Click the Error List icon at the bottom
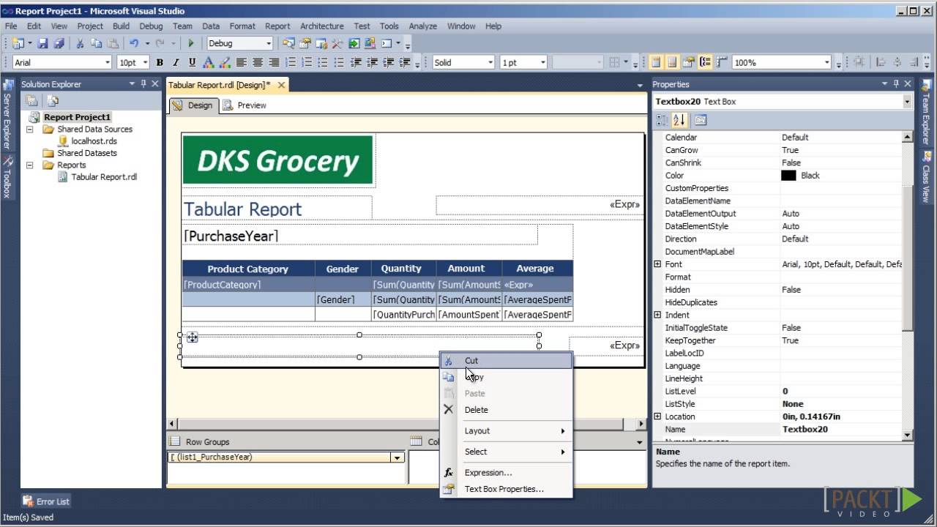The height and width of the screenshot is (527, 937). pos(28,501)
